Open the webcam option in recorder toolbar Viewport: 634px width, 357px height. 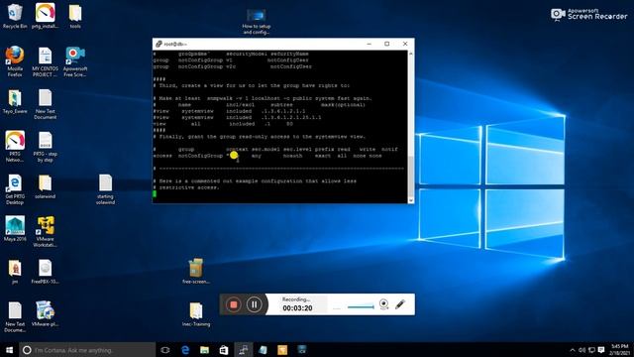pyautogui.click(x=383, y=304)
